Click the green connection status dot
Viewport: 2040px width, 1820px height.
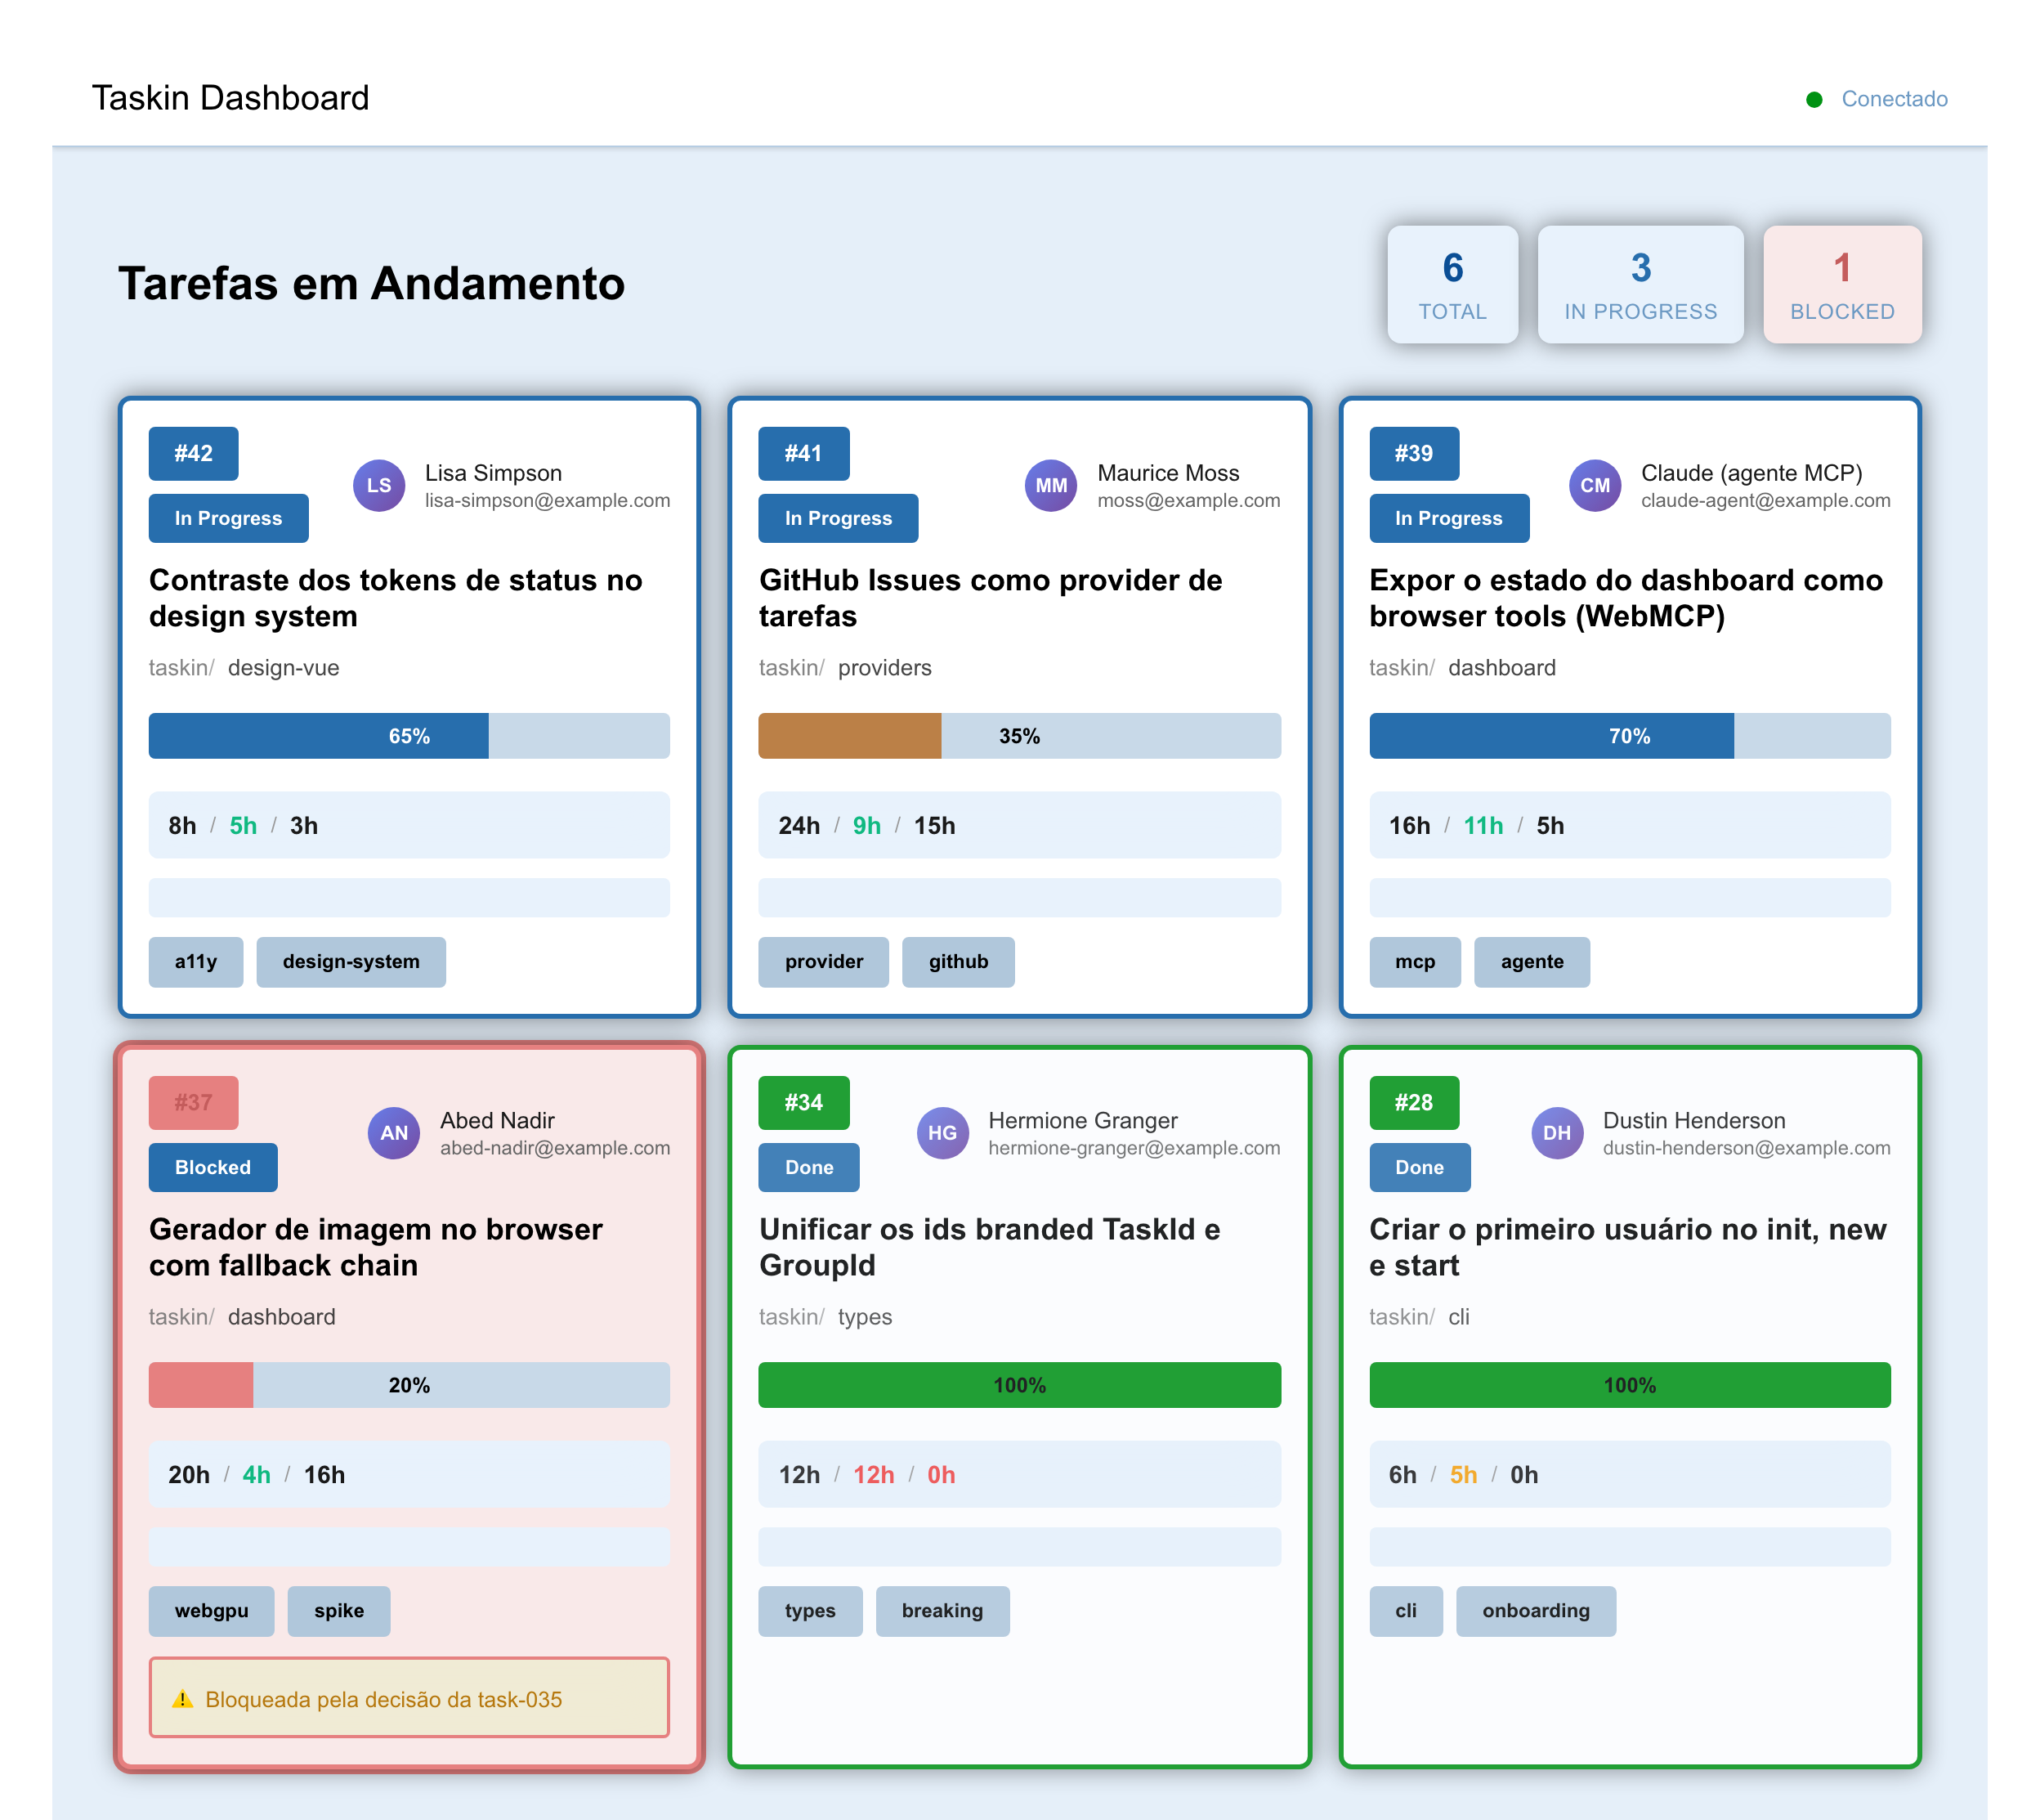(1814, 99)
